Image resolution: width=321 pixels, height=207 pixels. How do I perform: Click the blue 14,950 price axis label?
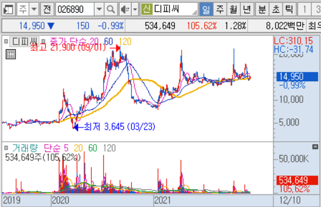tap(297, 77)
